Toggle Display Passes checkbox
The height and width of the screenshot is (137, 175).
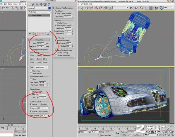[56, 23]
